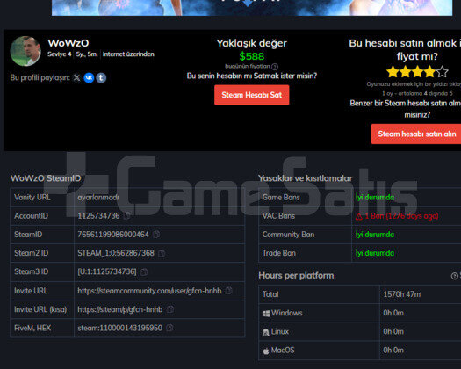Click the third rating star
Screen dimensions: 461x369
coord(417,71)
